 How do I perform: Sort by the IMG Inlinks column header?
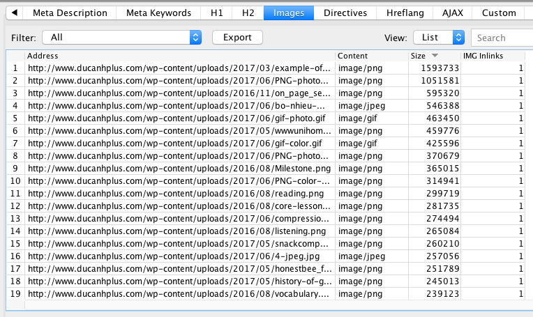point(493,56)
